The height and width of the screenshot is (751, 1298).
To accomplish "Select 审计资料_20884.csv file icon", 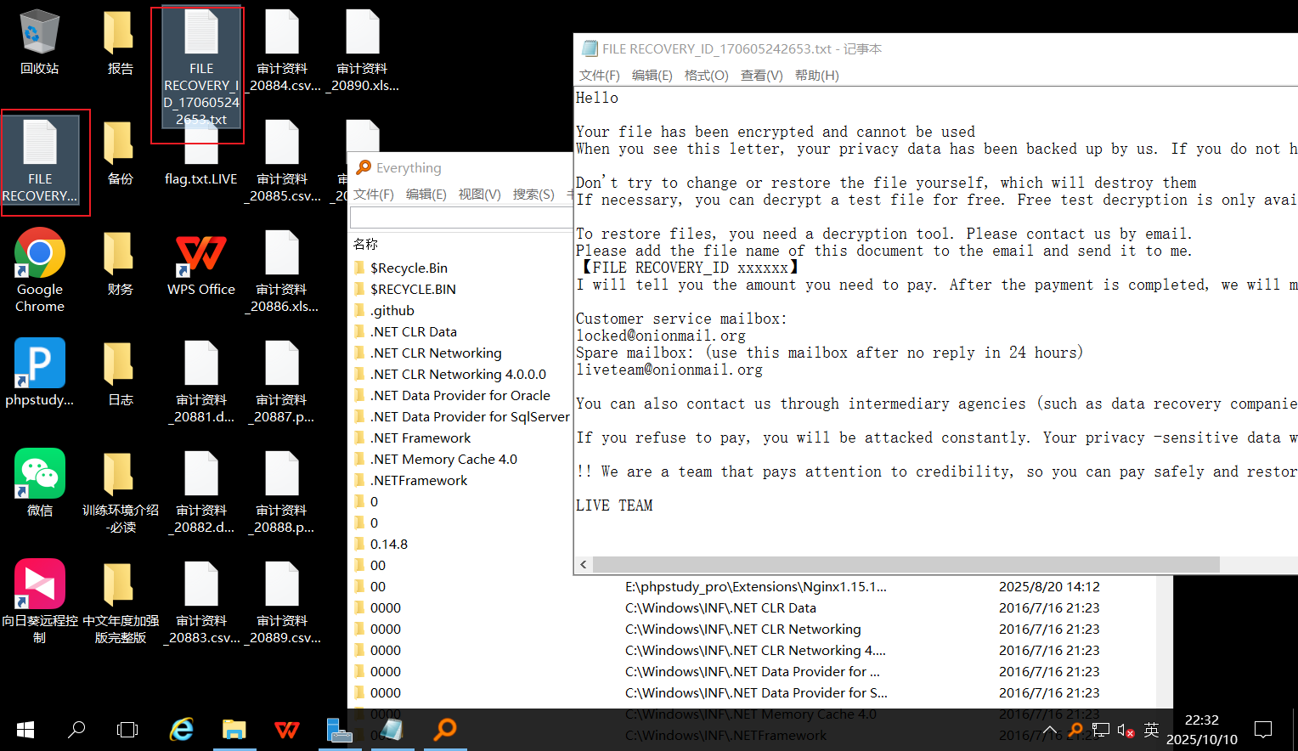I will [x=282, y=51].
